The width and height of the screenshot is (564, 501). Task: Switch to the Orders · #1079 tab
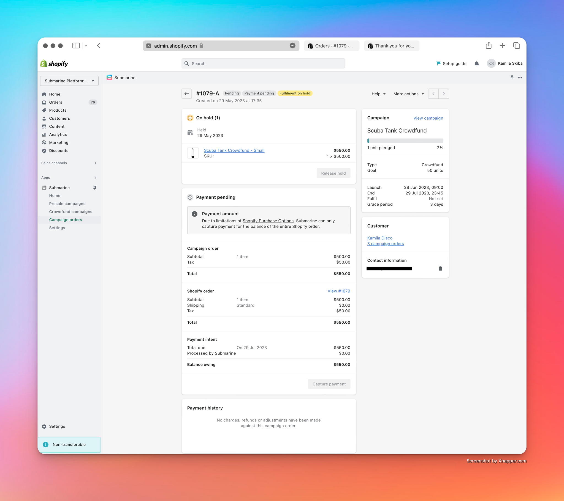coord(331,46)
